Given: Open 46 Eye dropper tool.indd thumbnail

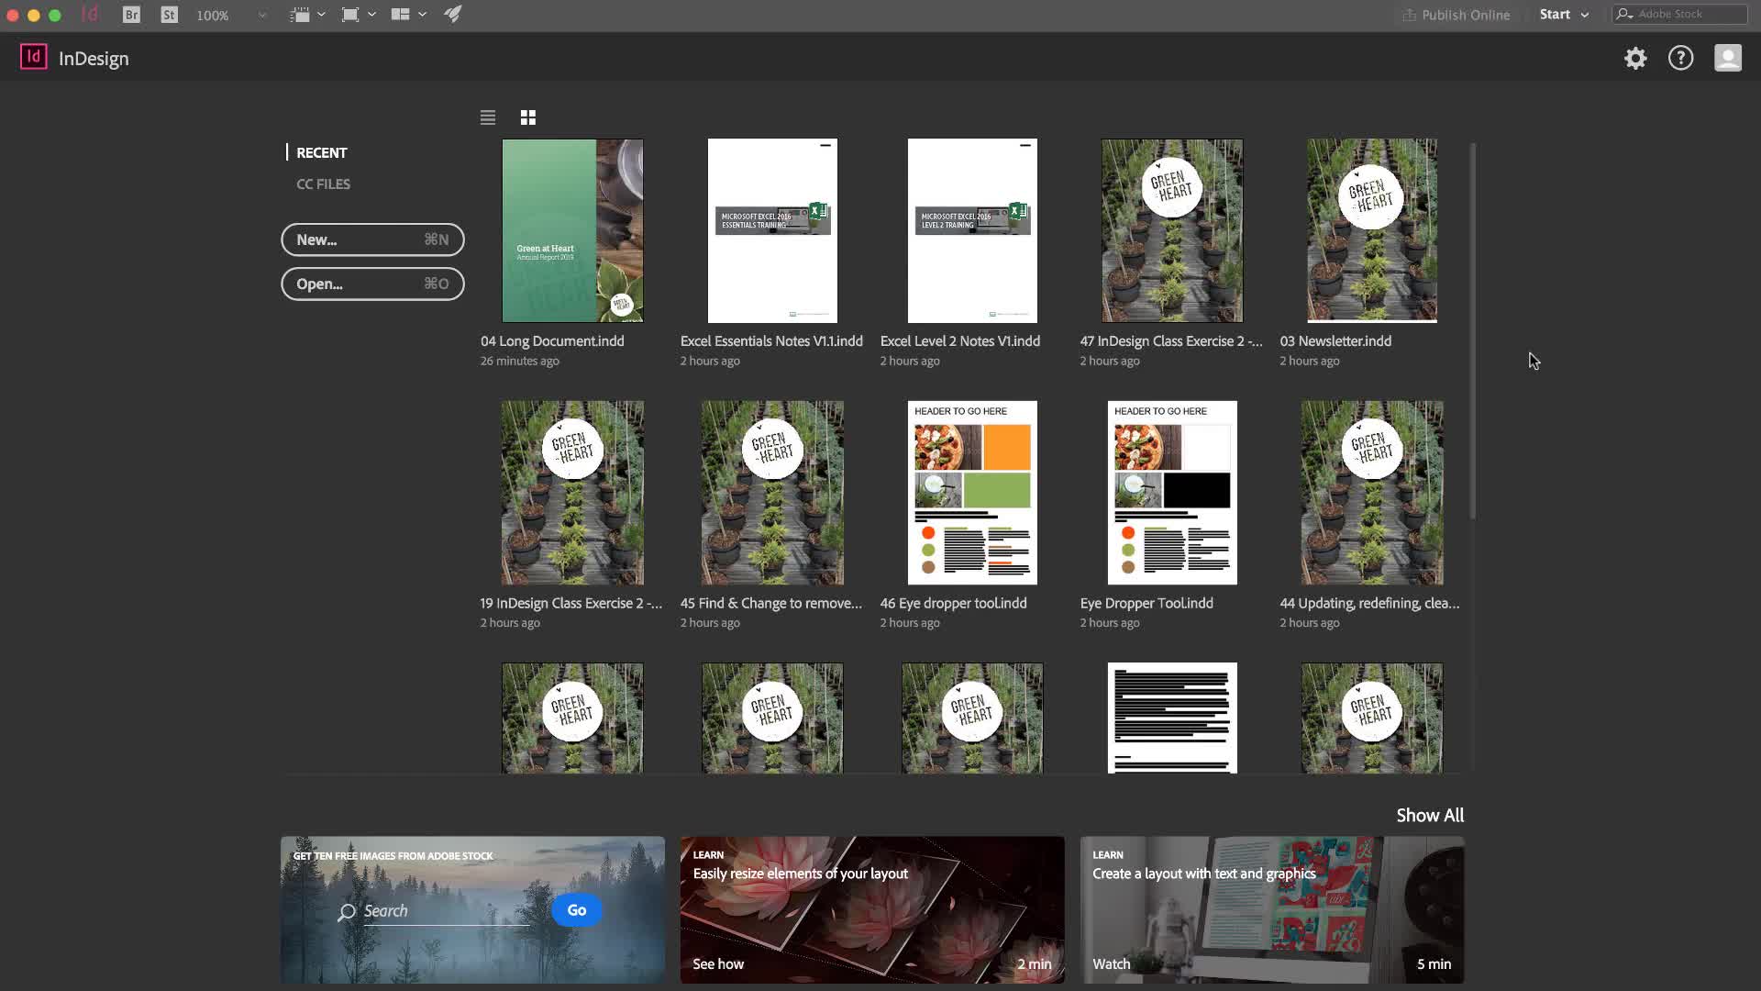Looking at the screenshot, I should (x=972, y=493).
